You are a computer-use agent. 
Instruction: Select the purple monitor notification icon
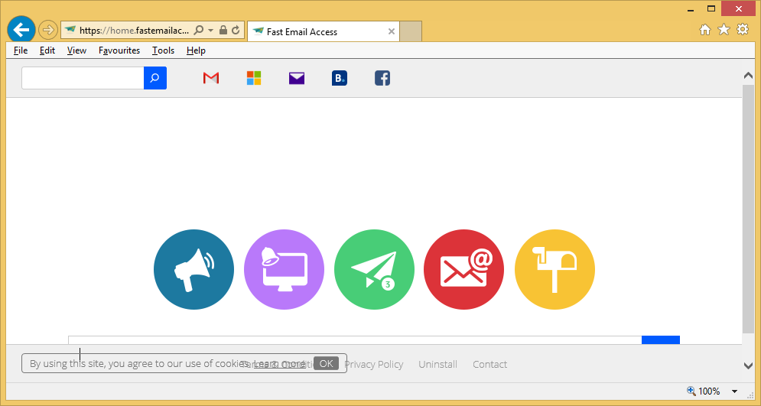click(x=284, y=270)
